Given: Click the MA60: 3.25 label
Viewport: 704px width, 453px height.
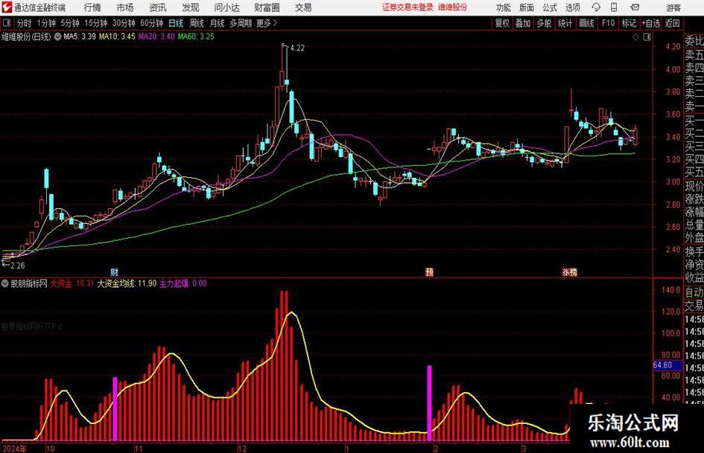Looking at the screenshot, I should point(196,36).
